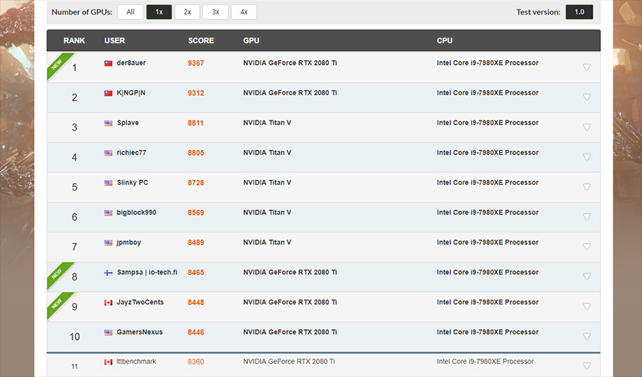The width and height of the screenshot is (642, 377).
Task: Click the NEW ribbon on rank 8
Action: [58, 273]
